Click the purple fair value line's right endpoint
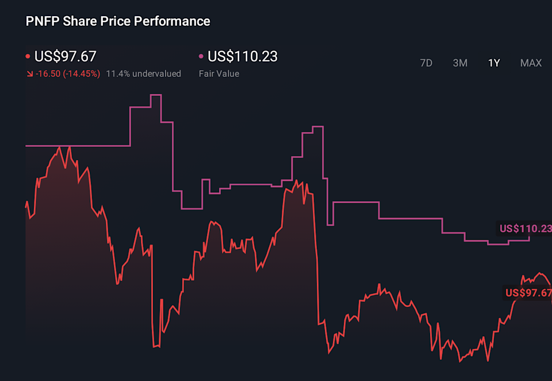The height and width of the screenshot is (381, 552). (529, 235)
